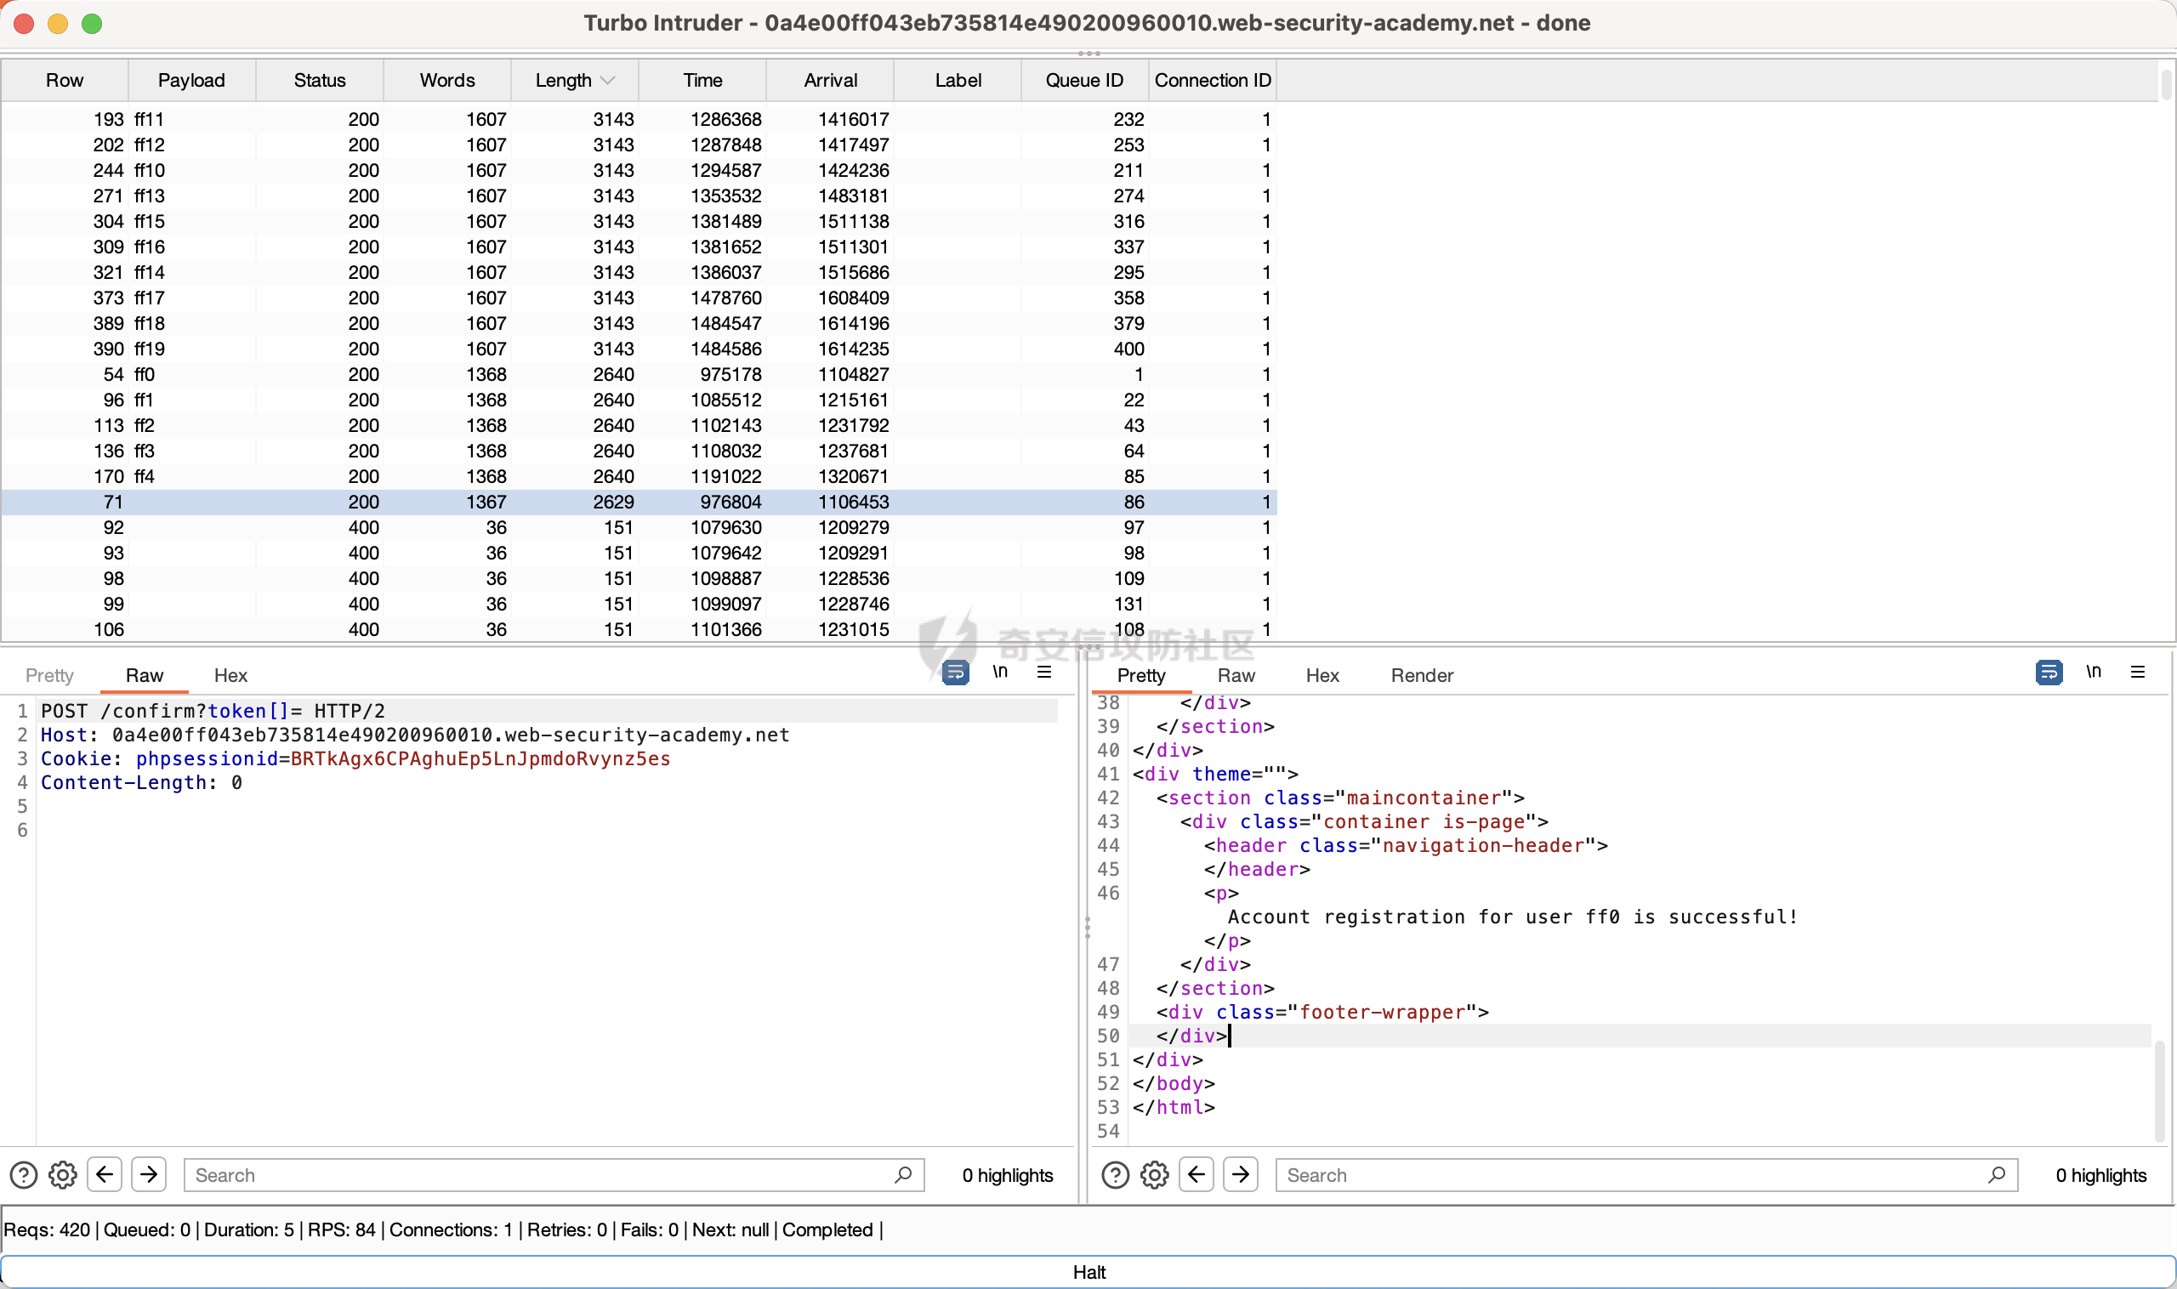The height and width of the screenshot is (1289, 2177).
Task: Click the vertical splitter handle between panes
Action: click(x=1087, y=928)
